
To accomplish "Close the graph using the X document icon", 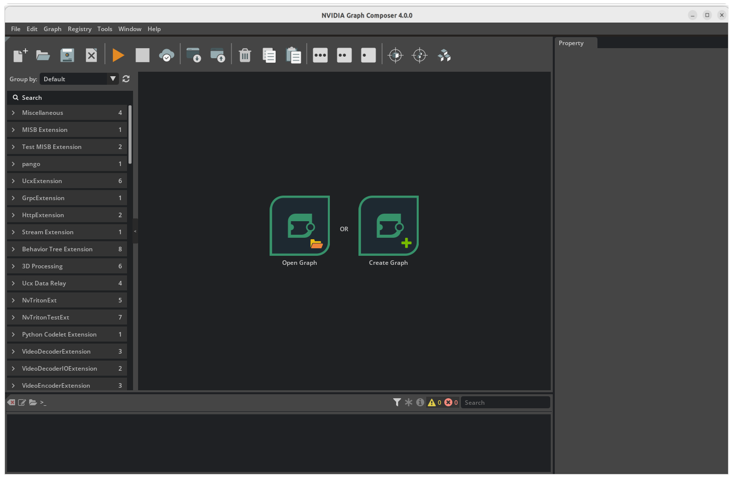I will pyautogui.click(x=91, y=55).
